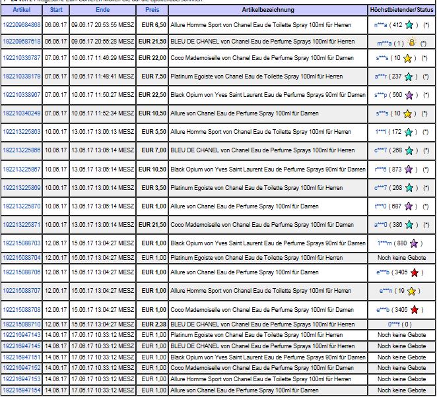437x397 pixels.
Task: View profile of bidder m***a
Action: (x=384, y=44)
